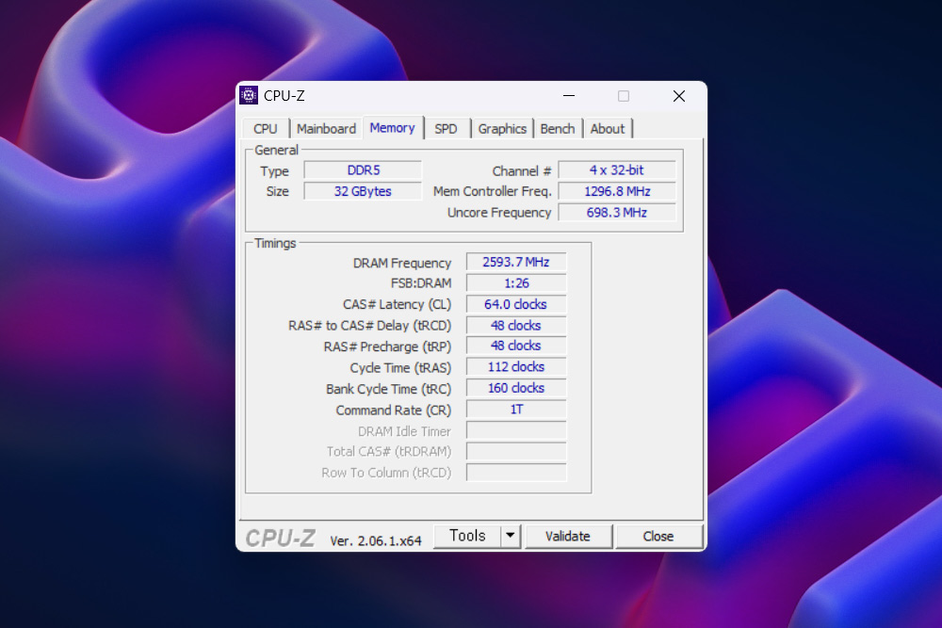Image resolution: width=942 pixels, height=628 pixels.
Task: Click the Mem Controller Freq. label
Action: click(492, 191)
